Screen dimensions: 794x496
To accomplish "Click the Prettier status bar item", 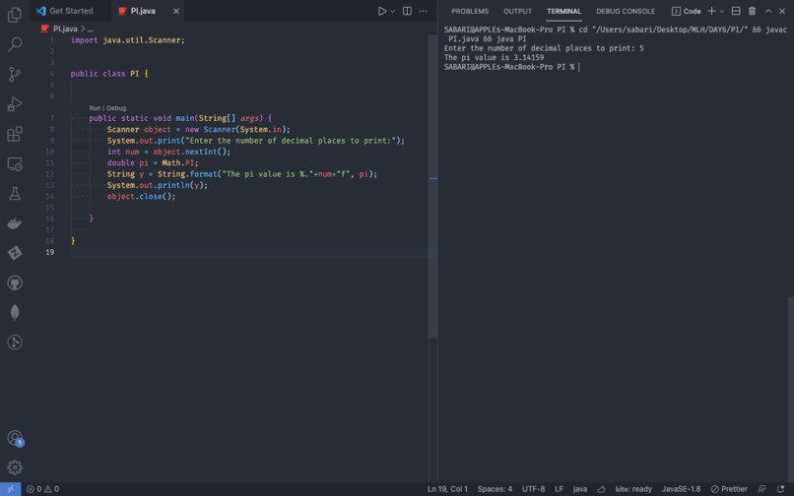I will 729,489.
